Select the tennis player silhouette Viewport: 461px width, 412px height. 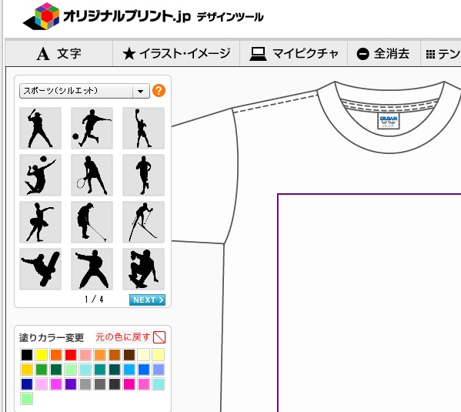pyautogui.click(x=92, y=175)
